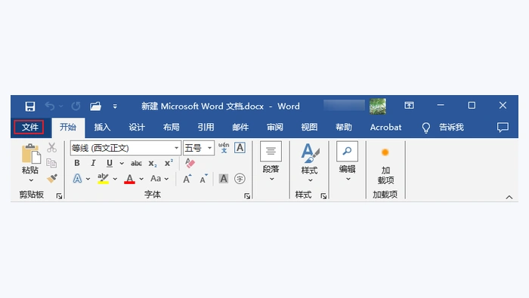
Task: Open the Aa Change Case dropdown
Action: 159,179
